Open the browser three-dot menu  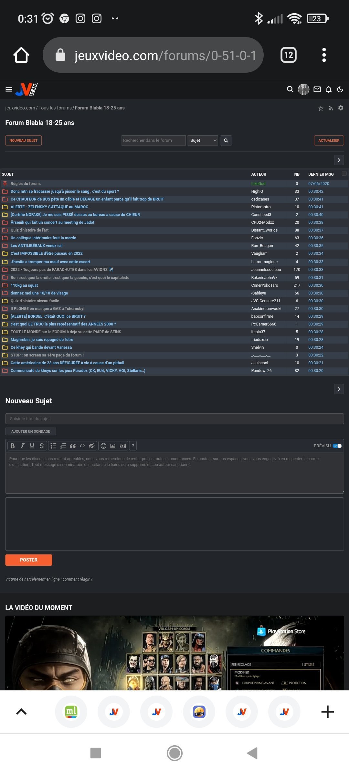point(324,55)
